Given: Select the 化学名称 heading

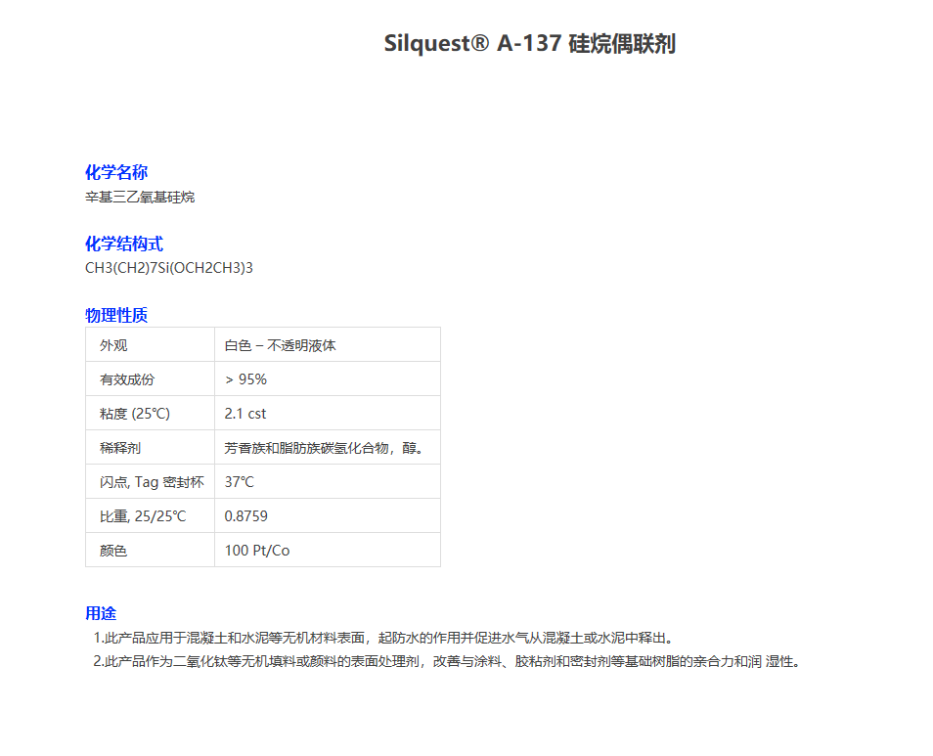Looking at the screenshot, I should coord(116,172).
